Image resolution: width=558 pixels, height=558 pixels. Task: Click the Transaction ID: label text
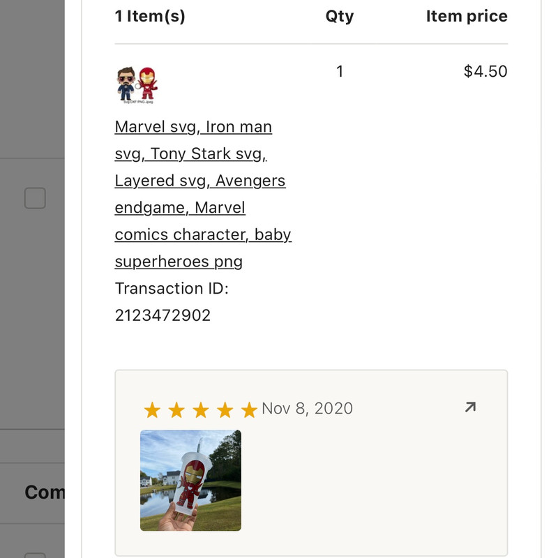172,288
